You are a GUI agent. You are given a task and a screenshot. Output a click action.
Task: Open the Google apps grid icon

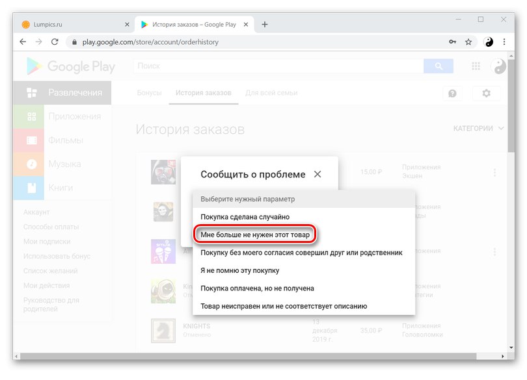pyautogui.click(x=476, y=66)
